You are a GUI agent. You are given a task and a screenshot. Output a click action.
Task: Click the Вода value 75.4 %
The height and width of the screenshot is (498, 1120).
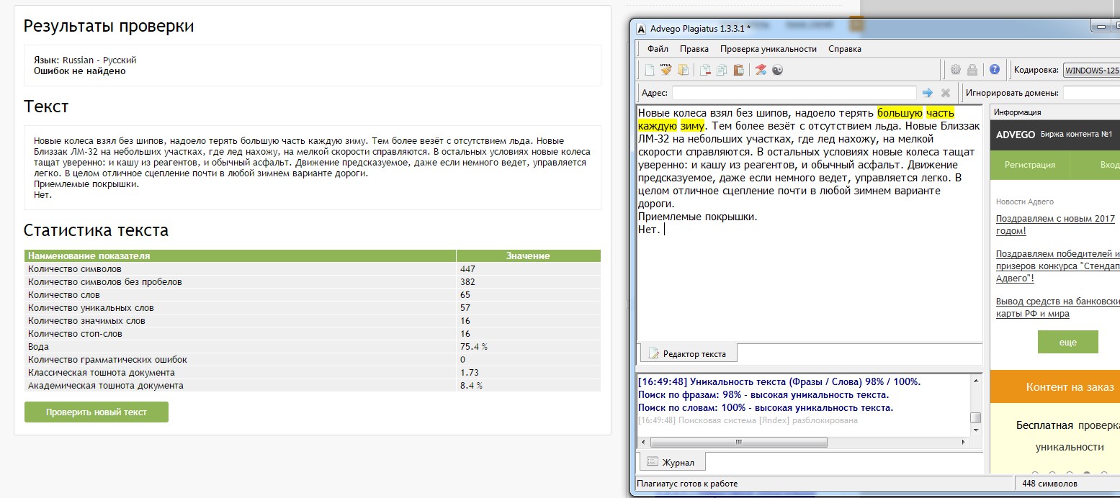(x=474, y=347)
